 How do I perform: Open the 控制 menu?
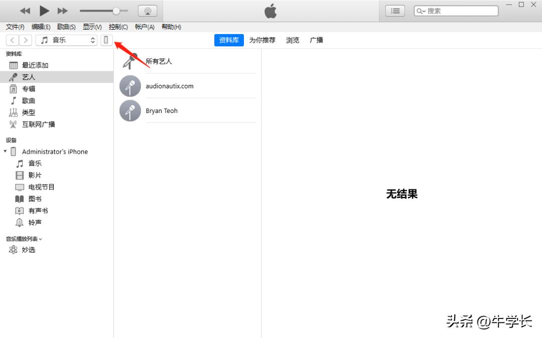coord(118,27)
